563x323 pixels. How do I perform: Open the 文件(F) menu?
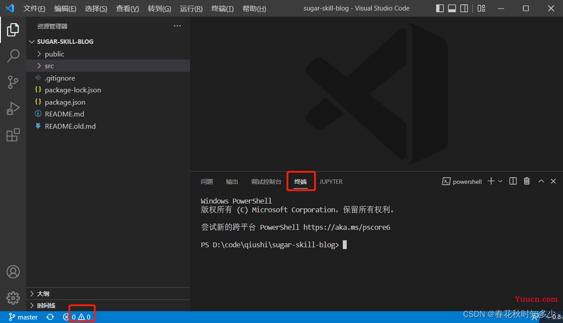pos(34,8)
